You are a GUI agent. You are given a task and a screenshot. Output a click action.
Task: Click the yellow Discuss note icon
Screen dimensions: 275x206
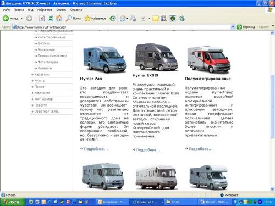coord(155,18)
